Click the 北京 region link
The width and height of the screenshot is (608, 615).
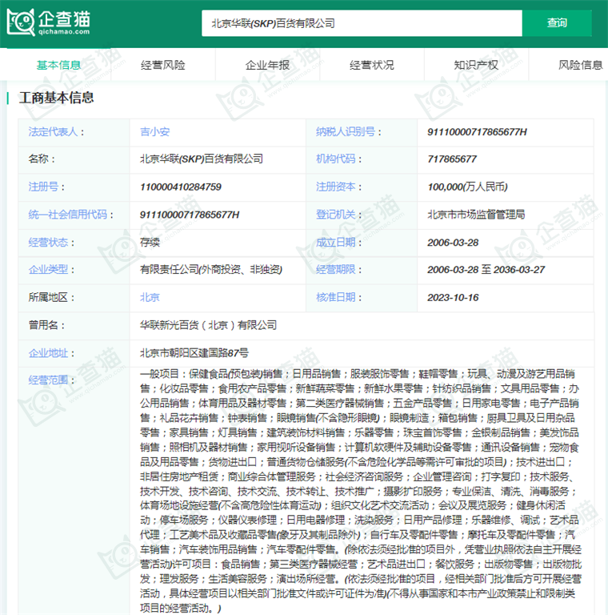(x=150, y=297)
